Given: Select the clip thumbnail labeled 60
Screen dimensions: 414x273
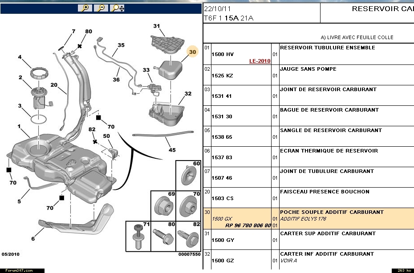Looking at the screenshot, I should pos(188,175).
